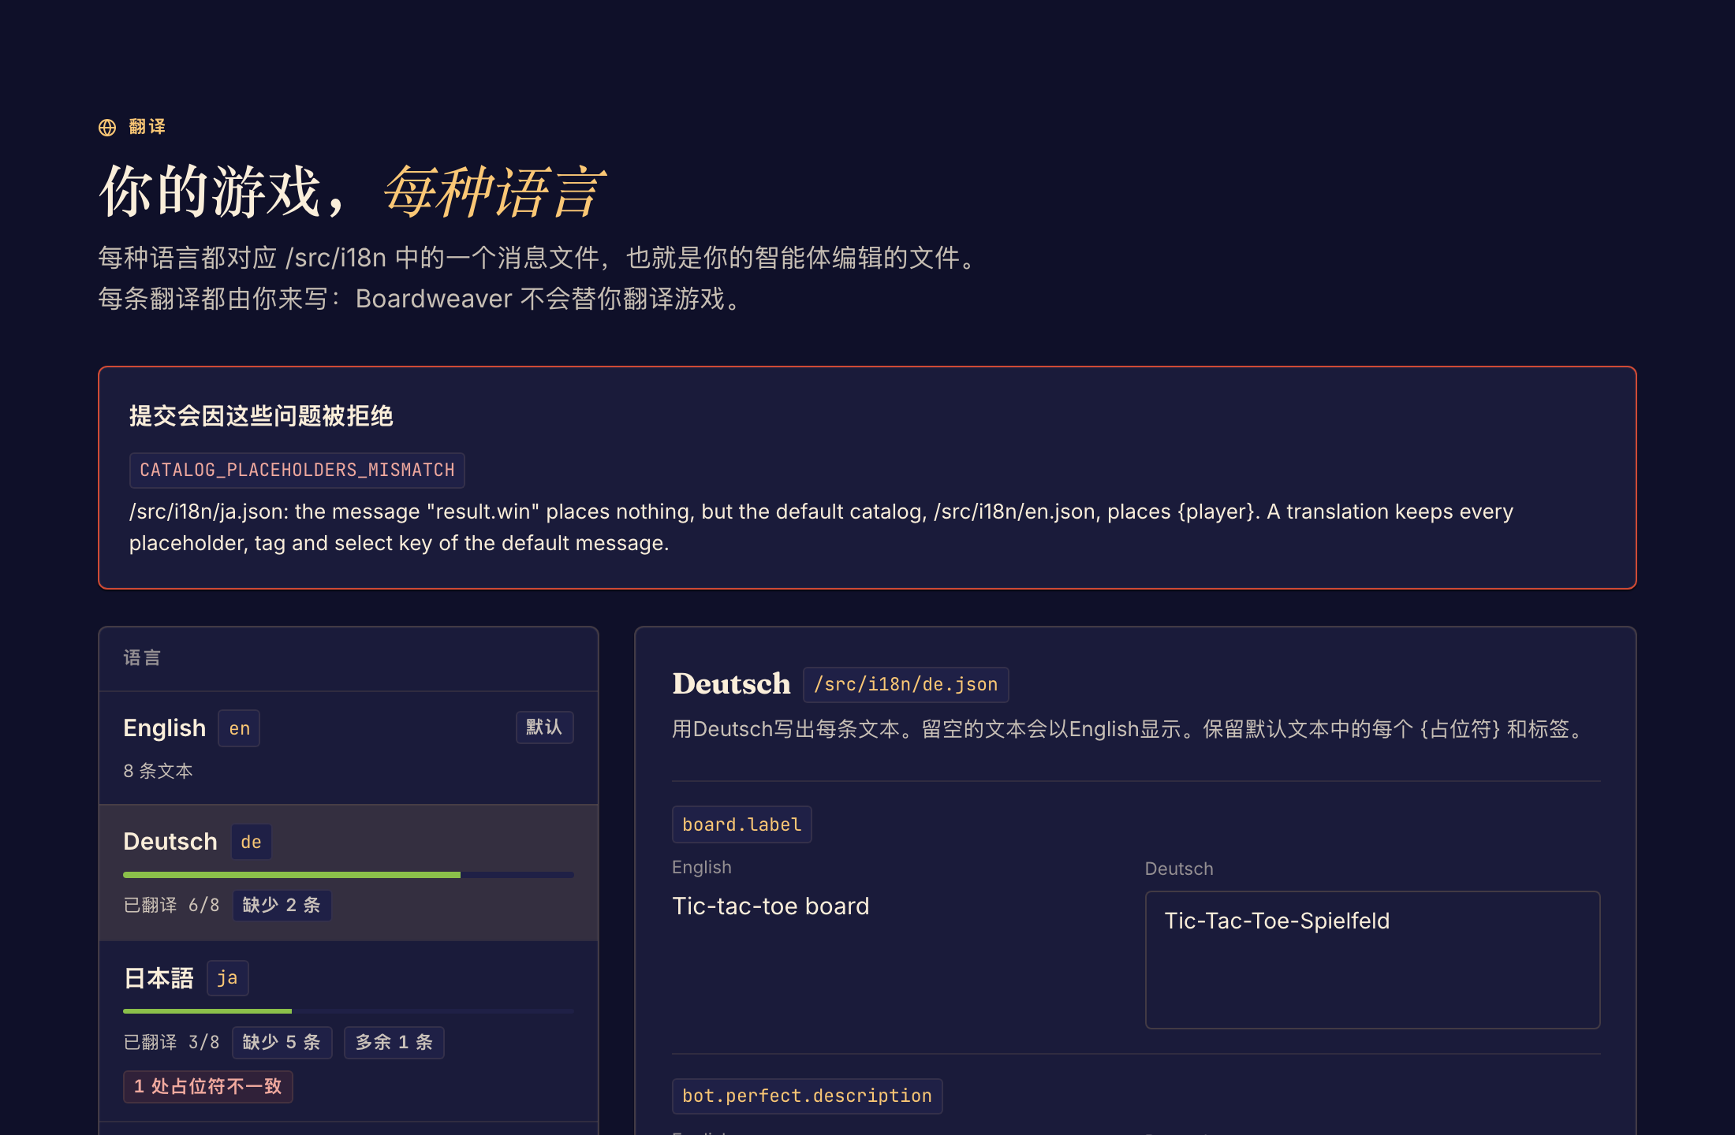Viewport: 1735px width, 1135px height.
Task: Click the globe icon beside 翻译
Action: click(x=107, y=128)
